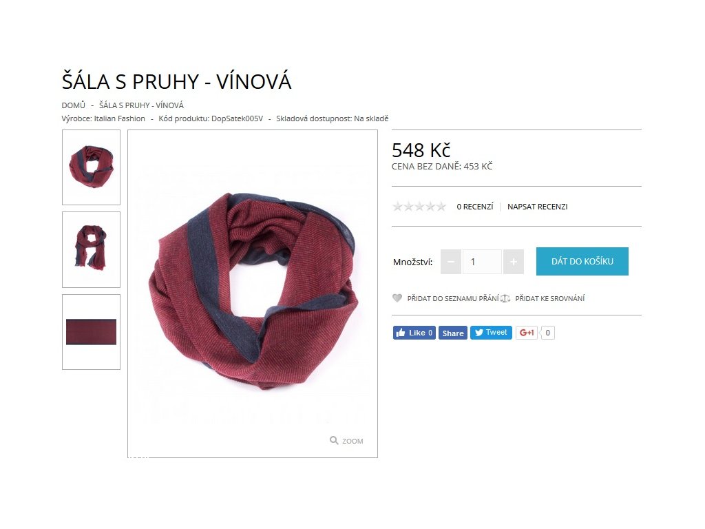Open the 0 Recenzí link

(x=475, y=207)
